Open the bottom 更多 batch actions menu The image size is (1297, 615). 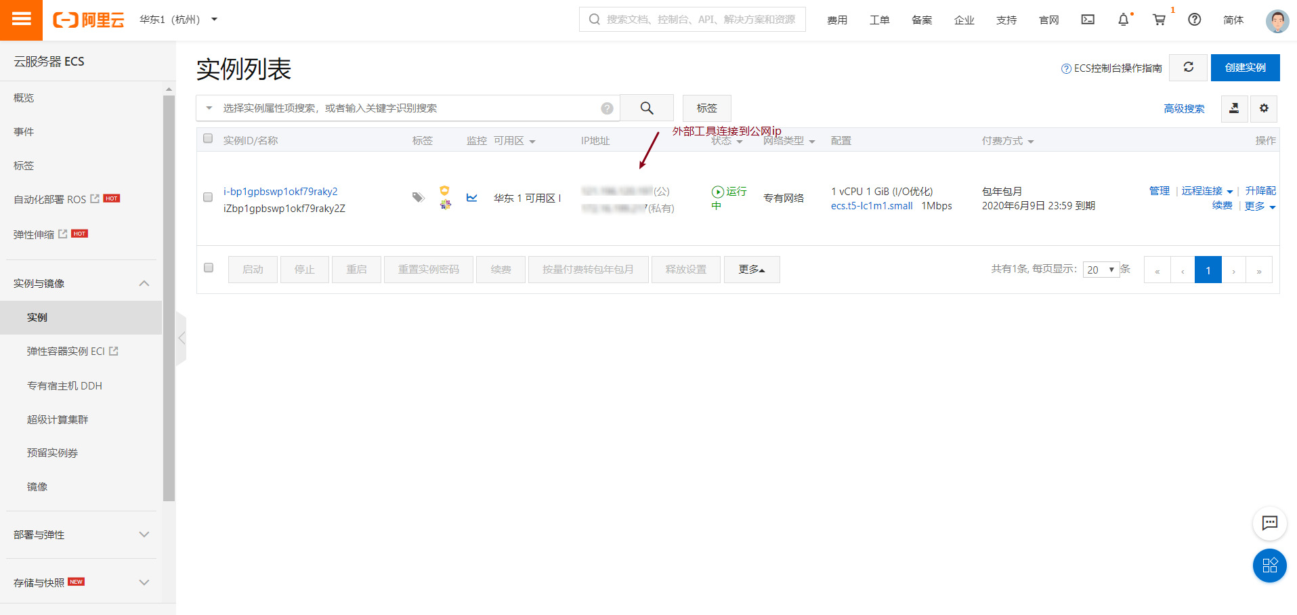pyautogui.click(x=752, y=270)
